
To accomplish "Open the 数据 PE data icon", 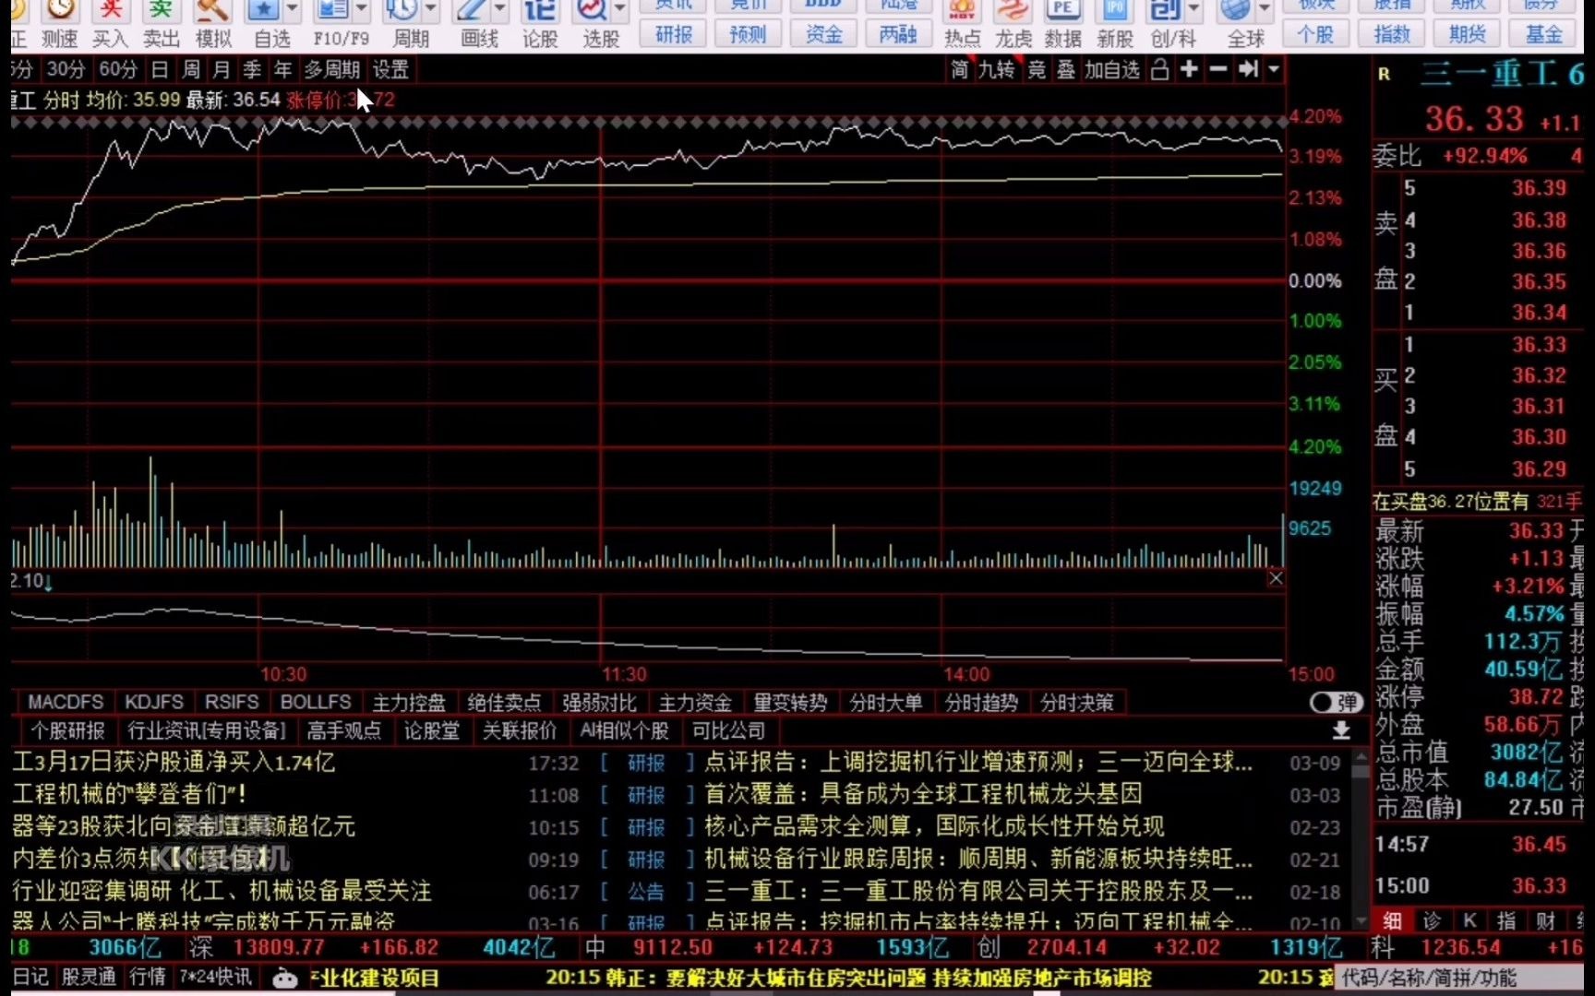I will (x=1063, y=23).
